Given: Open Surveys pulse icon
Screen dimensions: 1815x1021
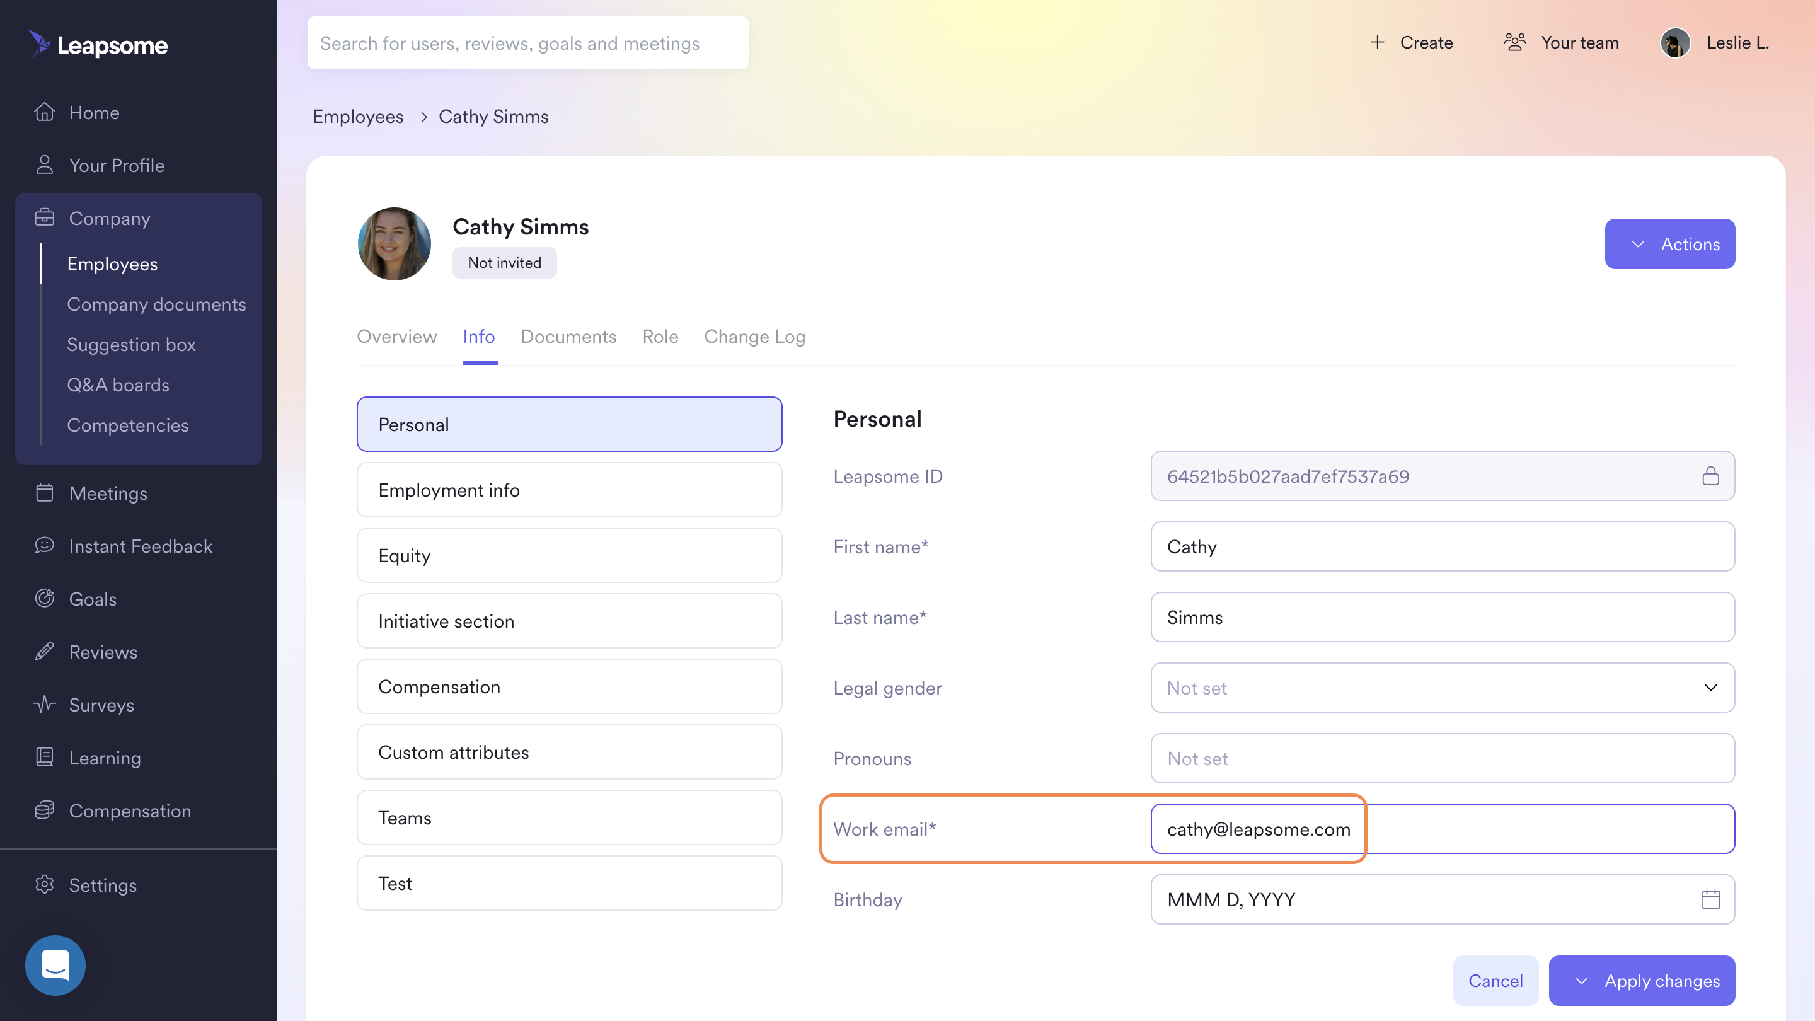Looking at the screenshot, I should [x=44, y=704].
